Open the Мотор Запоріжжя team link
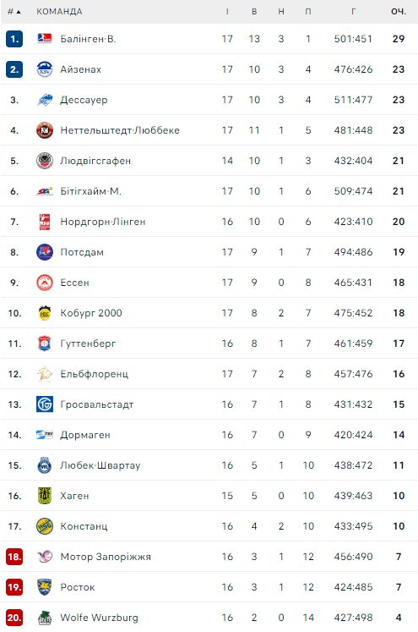418x632 pixels. click(106, 557)
